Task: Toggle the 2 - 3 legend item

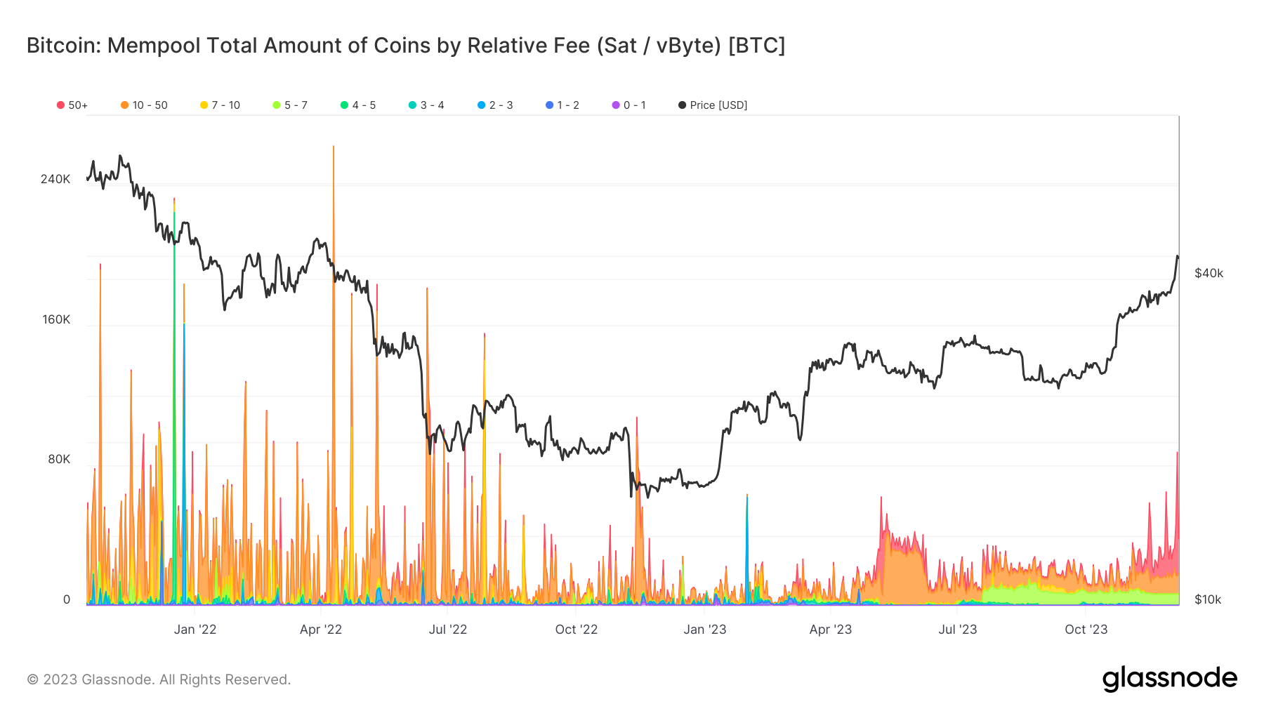Action: point(495,105)
